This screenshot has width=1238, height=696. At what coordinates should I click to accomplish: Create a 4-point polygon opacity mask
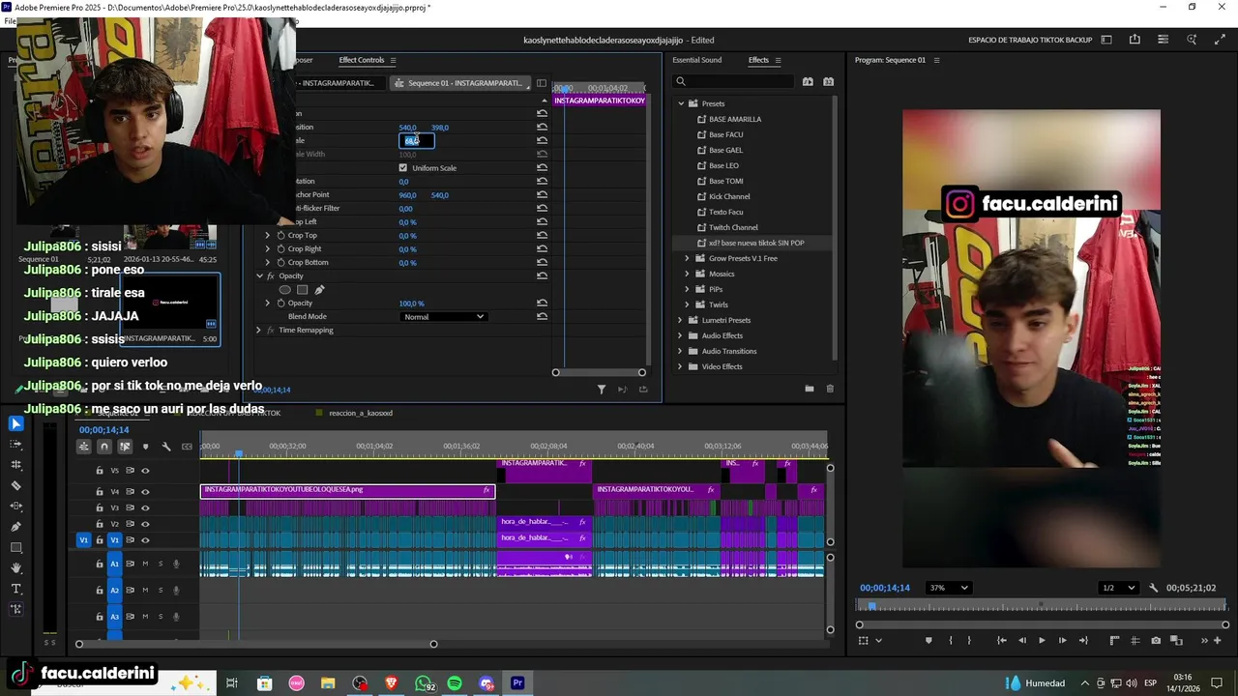pyautogui.click(x=302, y=290)
